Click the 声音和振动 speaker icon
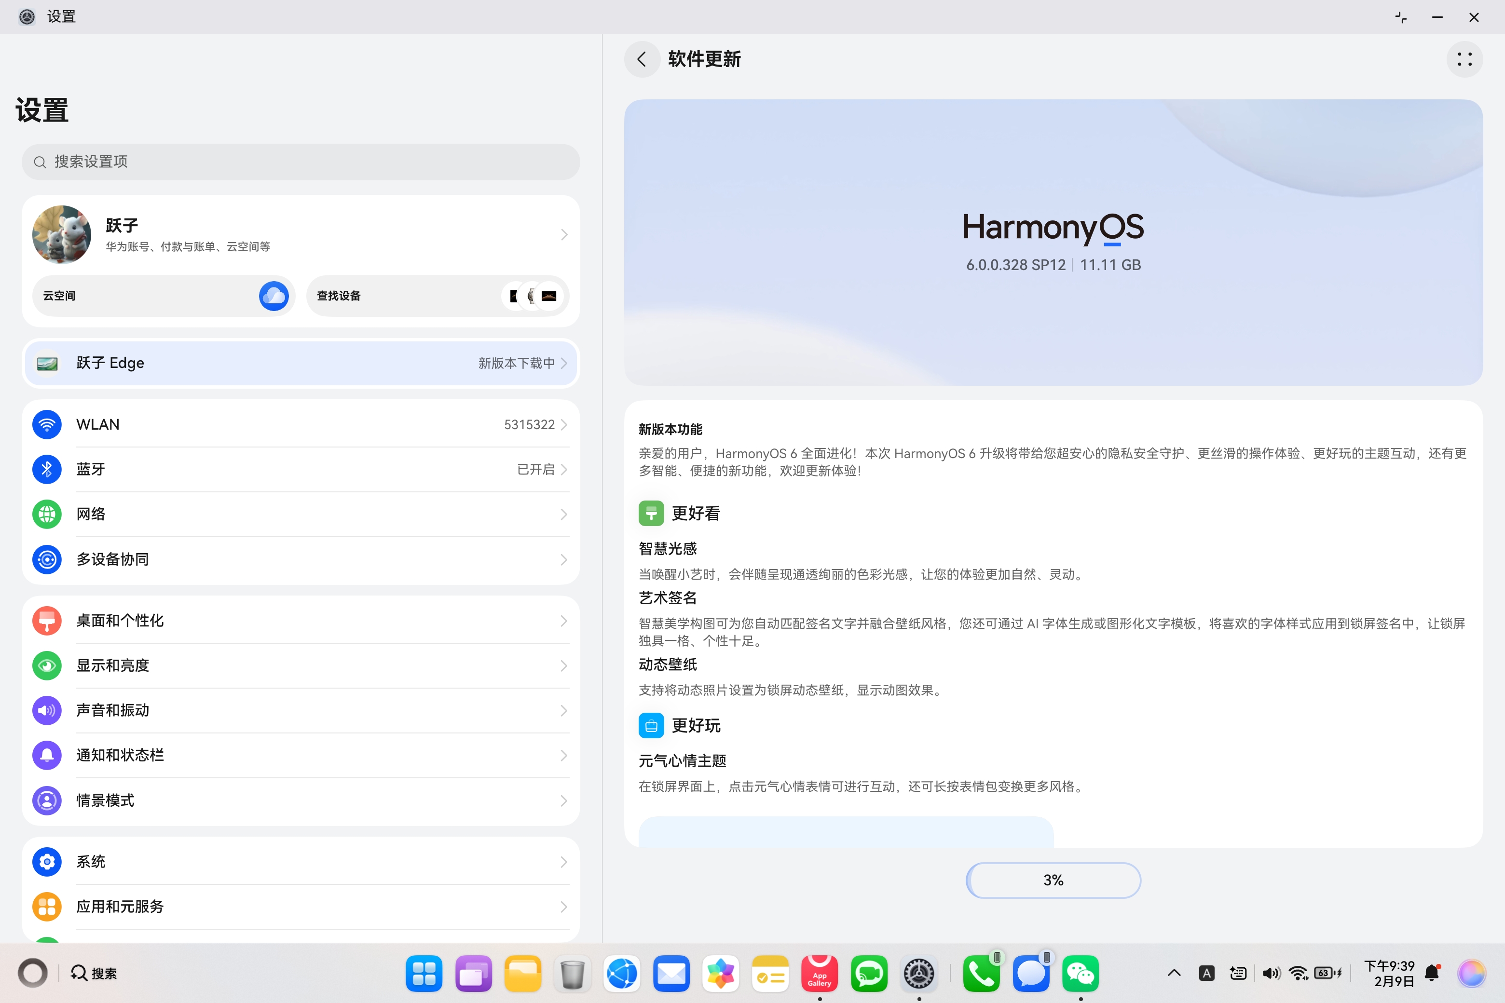This screenshot has width=1505, height=1003. coord(47,711)
